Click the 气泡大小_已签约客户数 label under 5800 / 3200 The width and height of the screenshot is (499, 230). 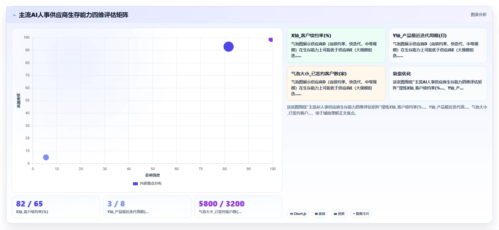coord(220,212)
